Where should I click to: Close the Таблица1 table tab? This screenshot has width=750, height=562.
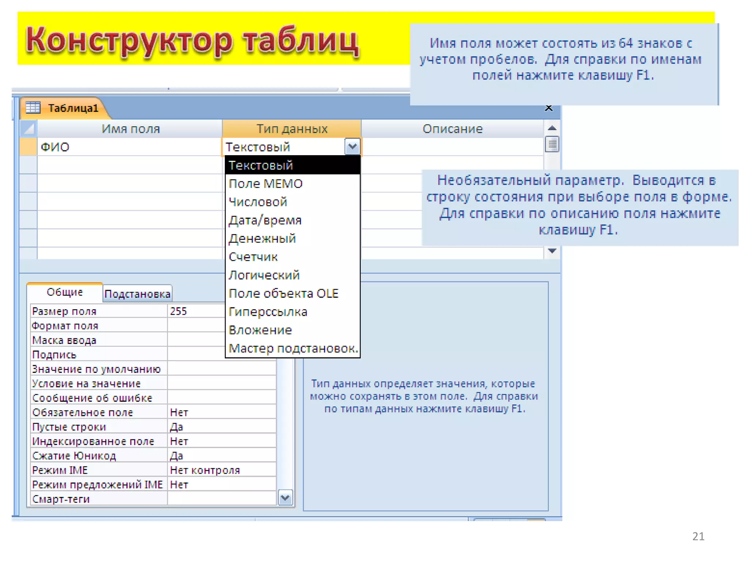[x=548, y=108]
